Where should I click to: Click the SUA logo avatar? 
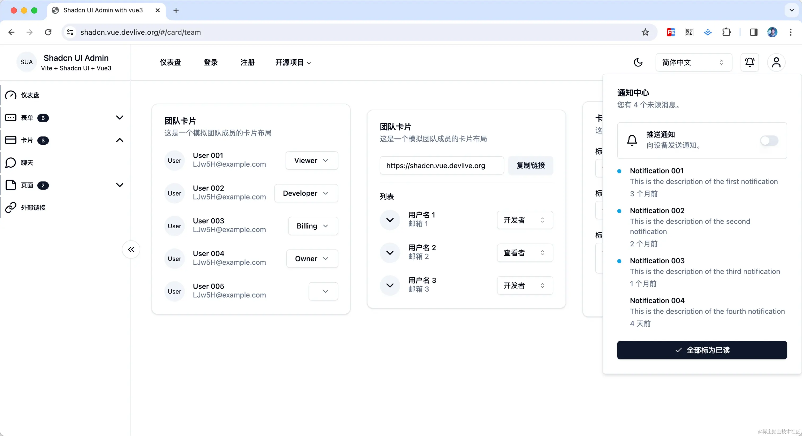click(26, 62)
